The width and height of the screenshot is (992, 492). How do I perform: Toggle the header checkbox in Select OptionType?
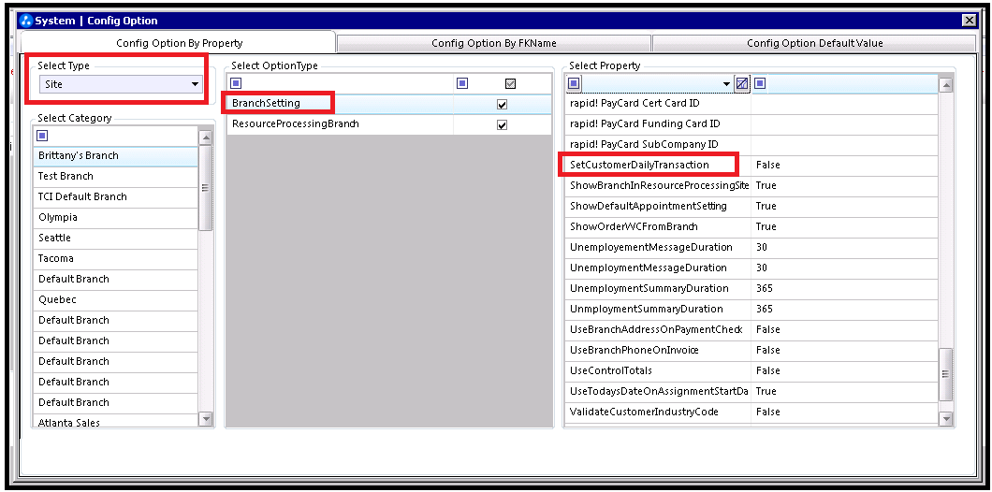click(x=510, y=84)
